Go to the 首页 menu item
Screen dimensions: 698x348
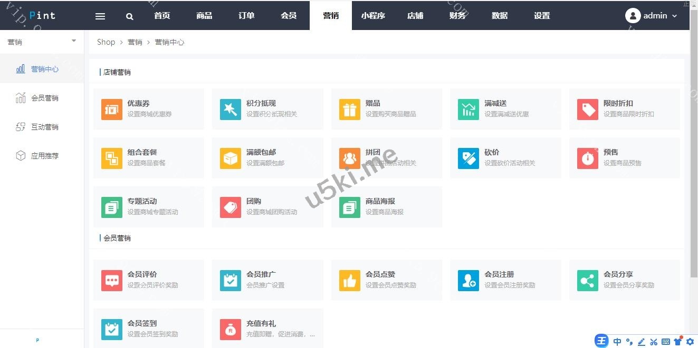coord(161,15)
